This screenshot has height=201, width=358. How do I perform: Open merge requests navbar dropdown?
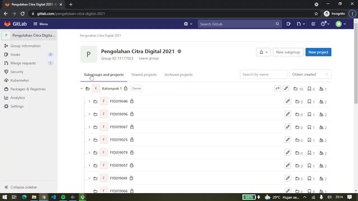(x=301, y=24)
